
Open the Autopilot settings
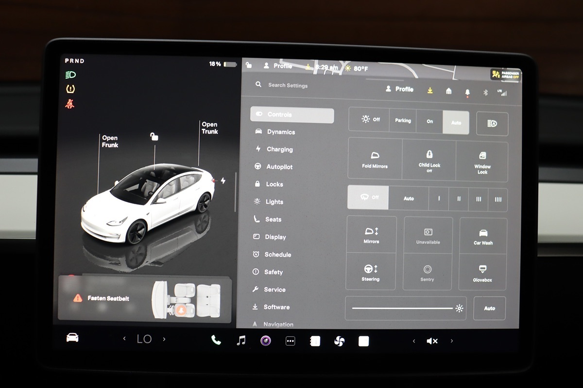point(274,167)
